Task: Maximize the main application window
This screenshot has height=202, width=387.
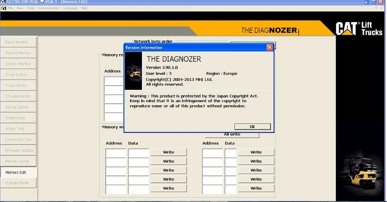Action: (x=373, y=2)
